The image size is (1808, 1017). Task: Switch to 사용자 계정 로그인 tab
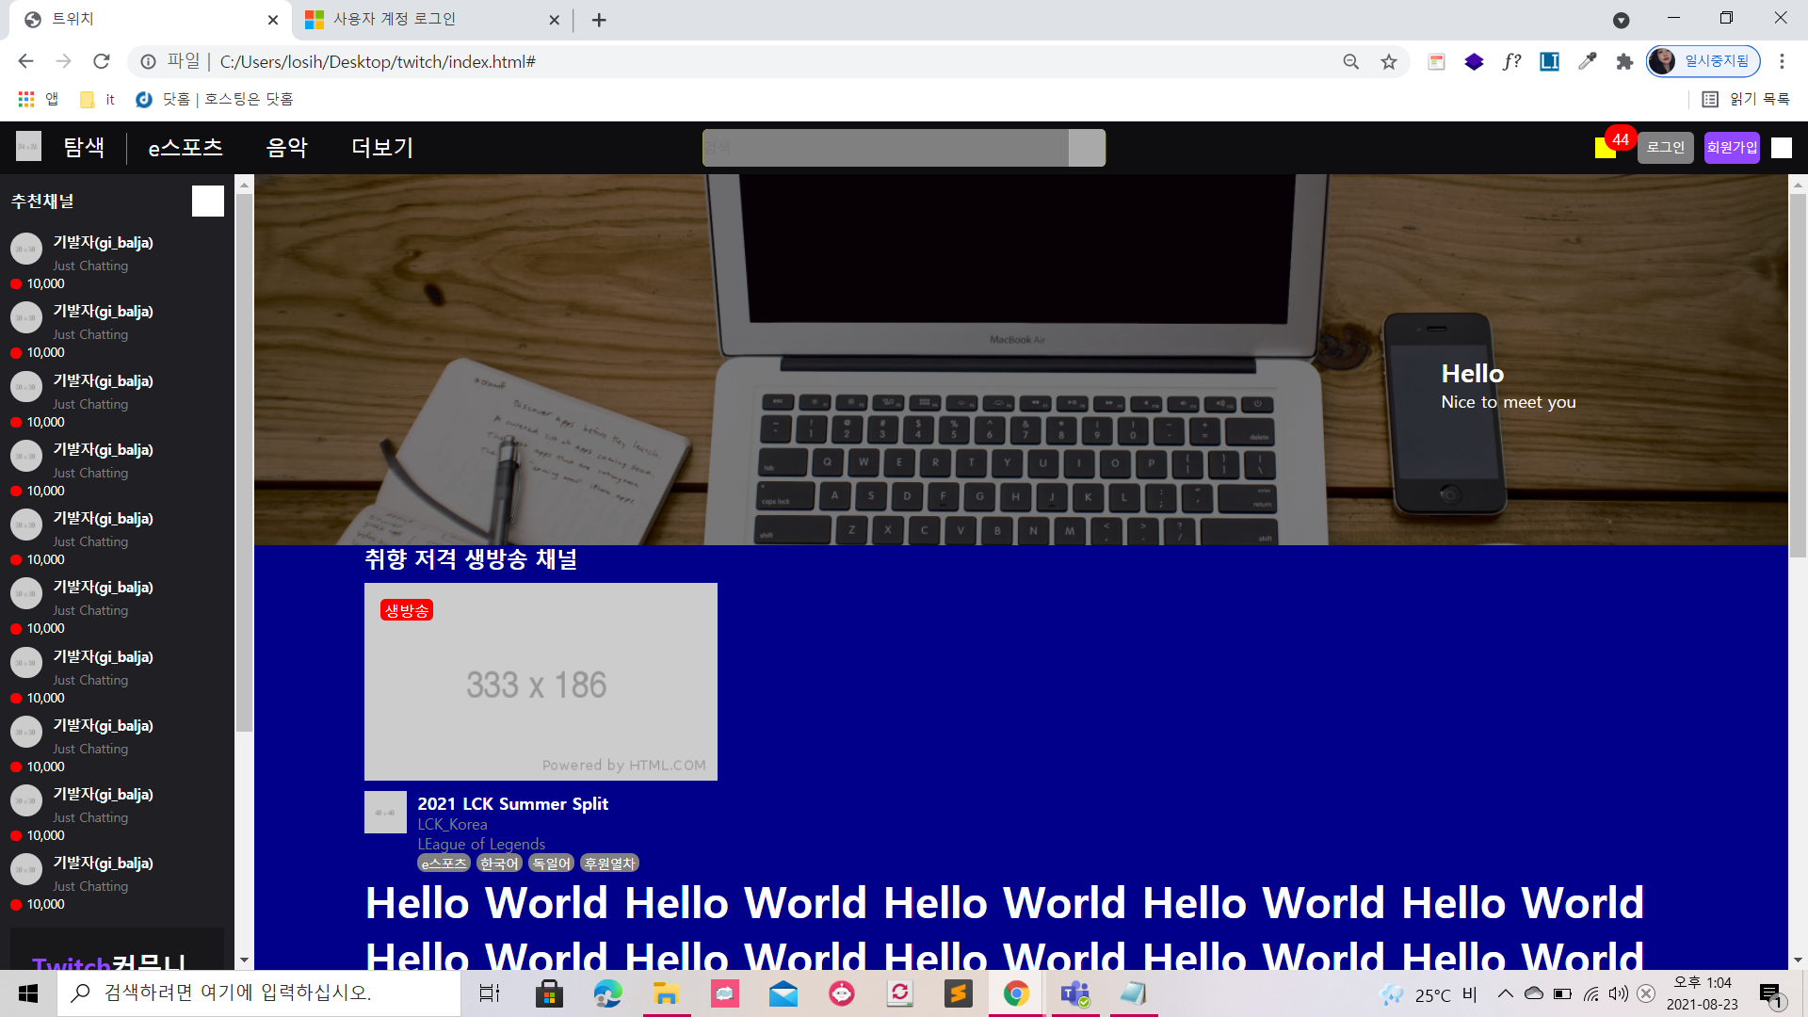[395, 19]
